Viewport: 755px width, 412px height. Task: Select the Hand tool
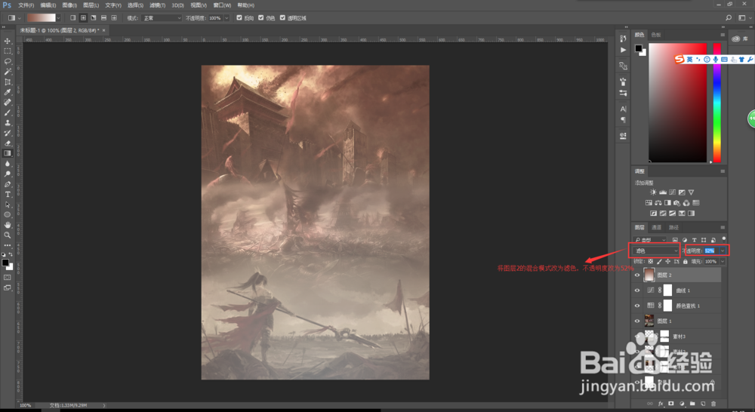[x=8, y=225]
